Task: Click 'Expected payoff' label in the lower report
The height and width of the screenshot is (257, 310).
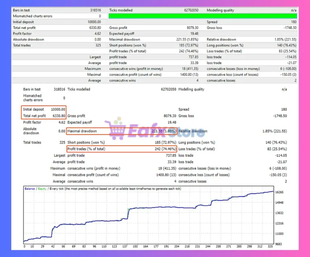Action: click(x=80, y=122)
